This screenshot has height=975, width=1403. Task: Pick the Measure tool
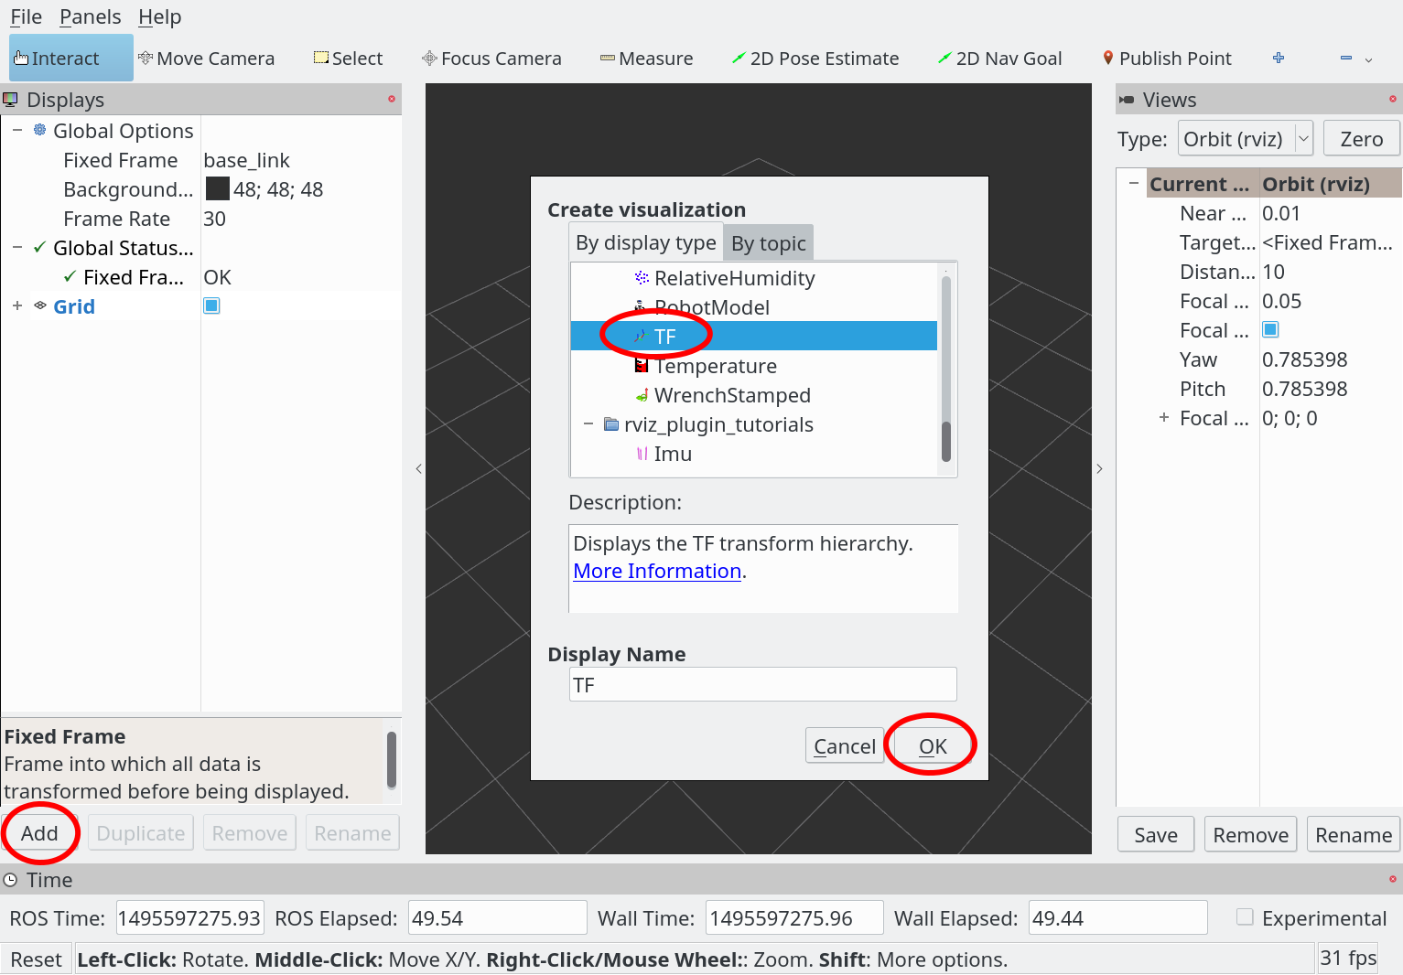(x=646, y=59)
